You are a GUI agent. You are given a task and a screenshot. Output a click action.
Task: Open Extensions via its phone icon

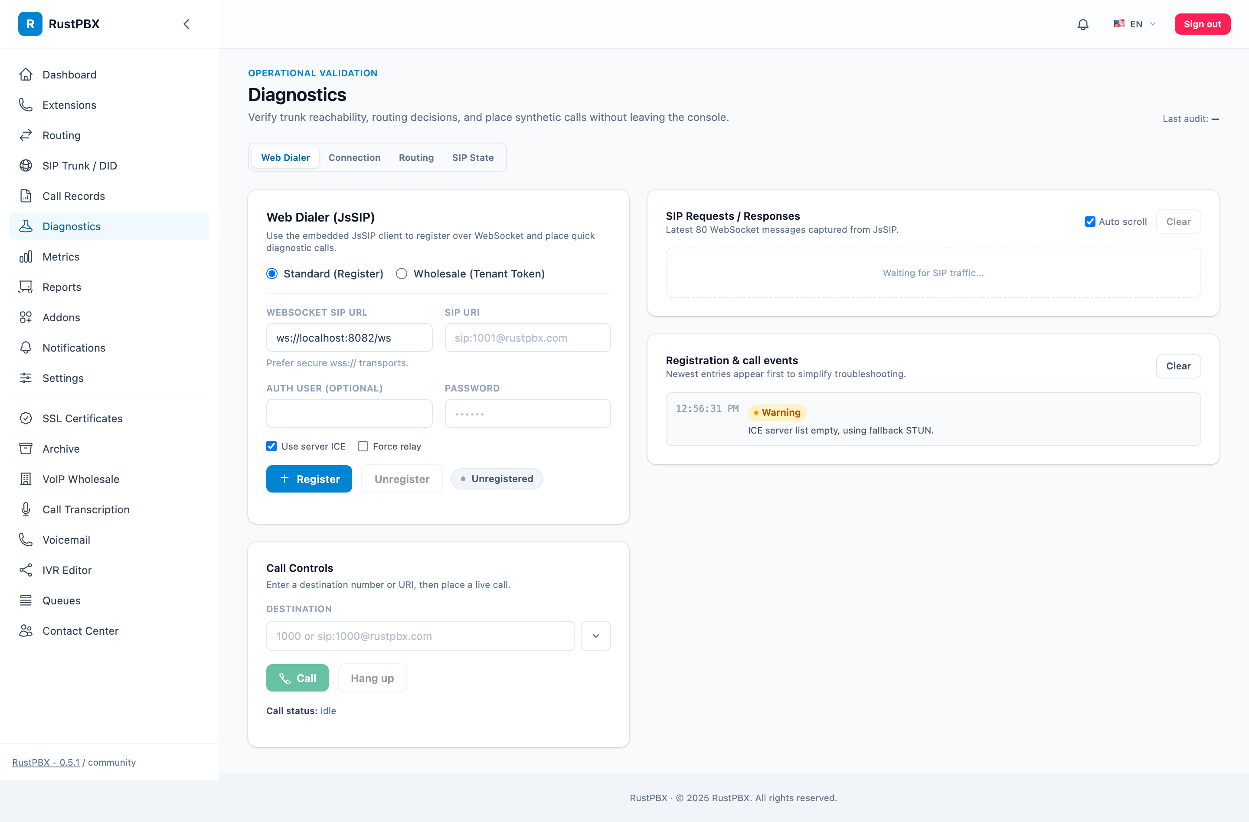tap(26, 105)
